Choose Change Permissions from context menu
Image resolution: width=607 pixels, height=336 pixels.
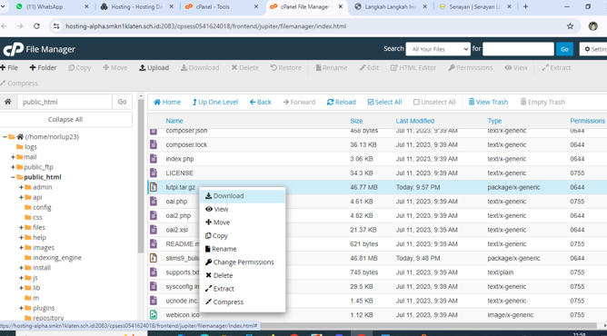pyautogui.click(x=243, y=262)
